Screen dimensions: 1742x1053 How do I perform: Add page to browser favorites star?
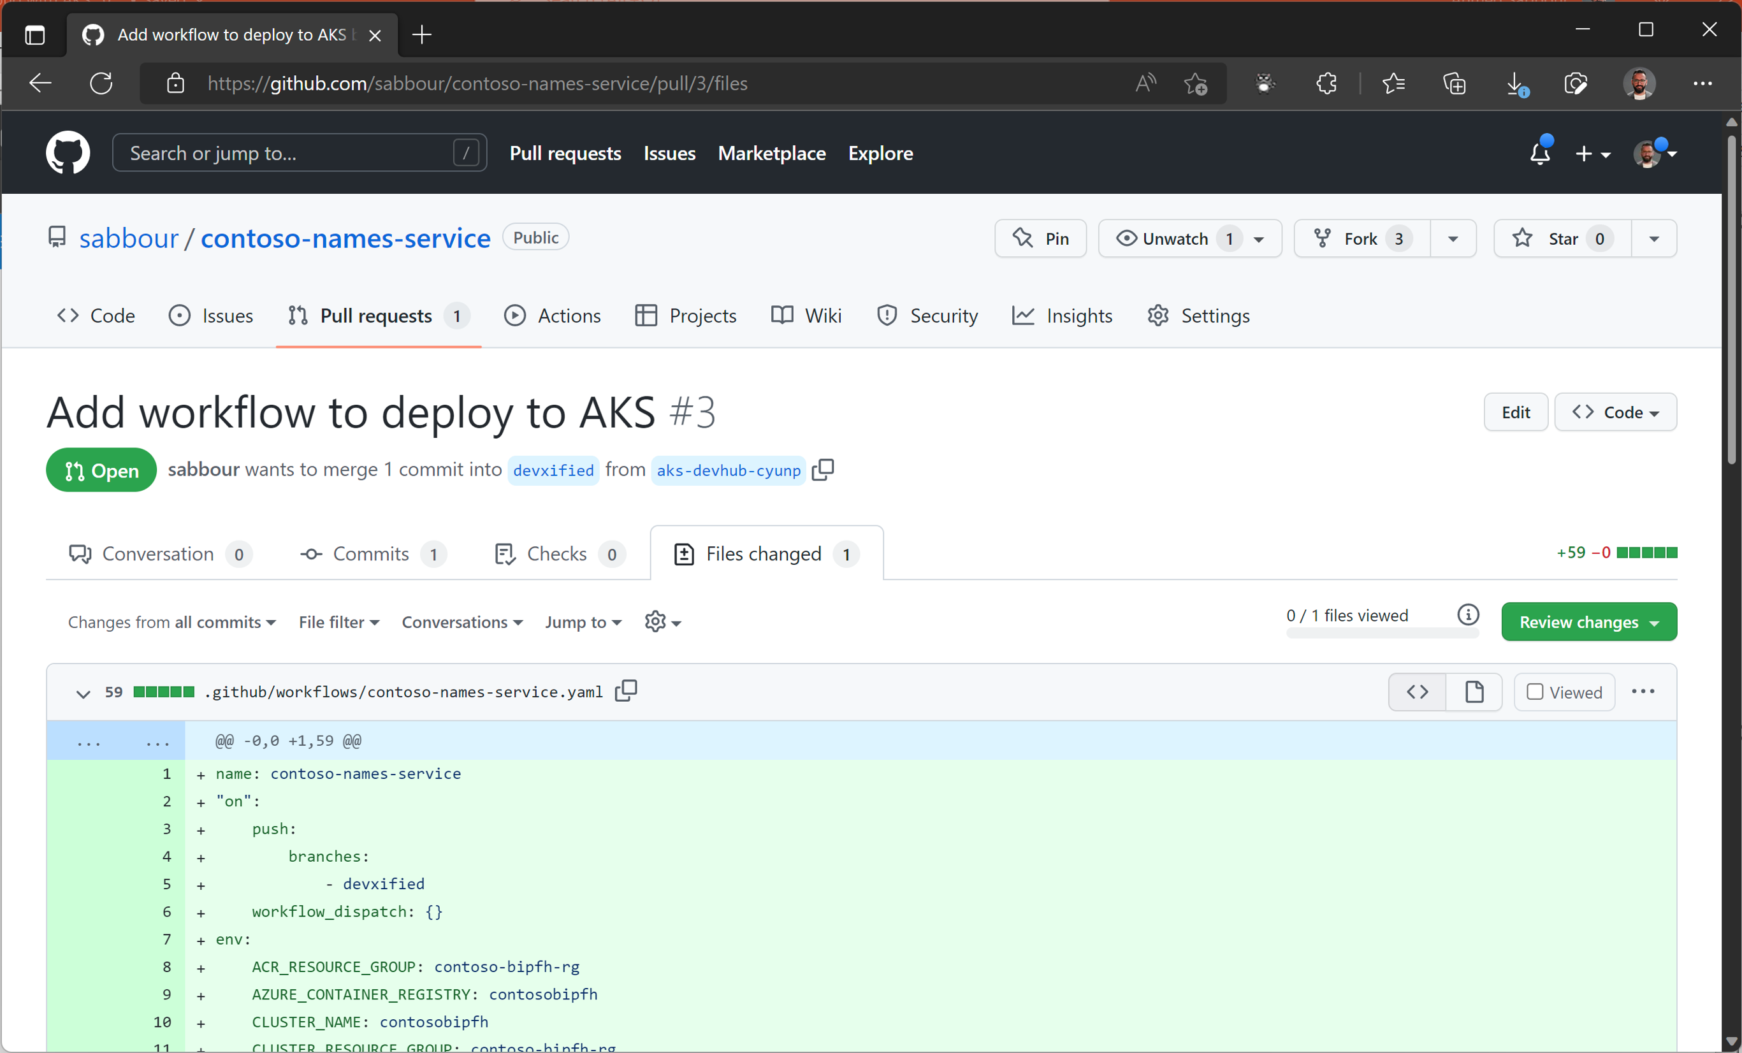click(x=1196, y=84)
